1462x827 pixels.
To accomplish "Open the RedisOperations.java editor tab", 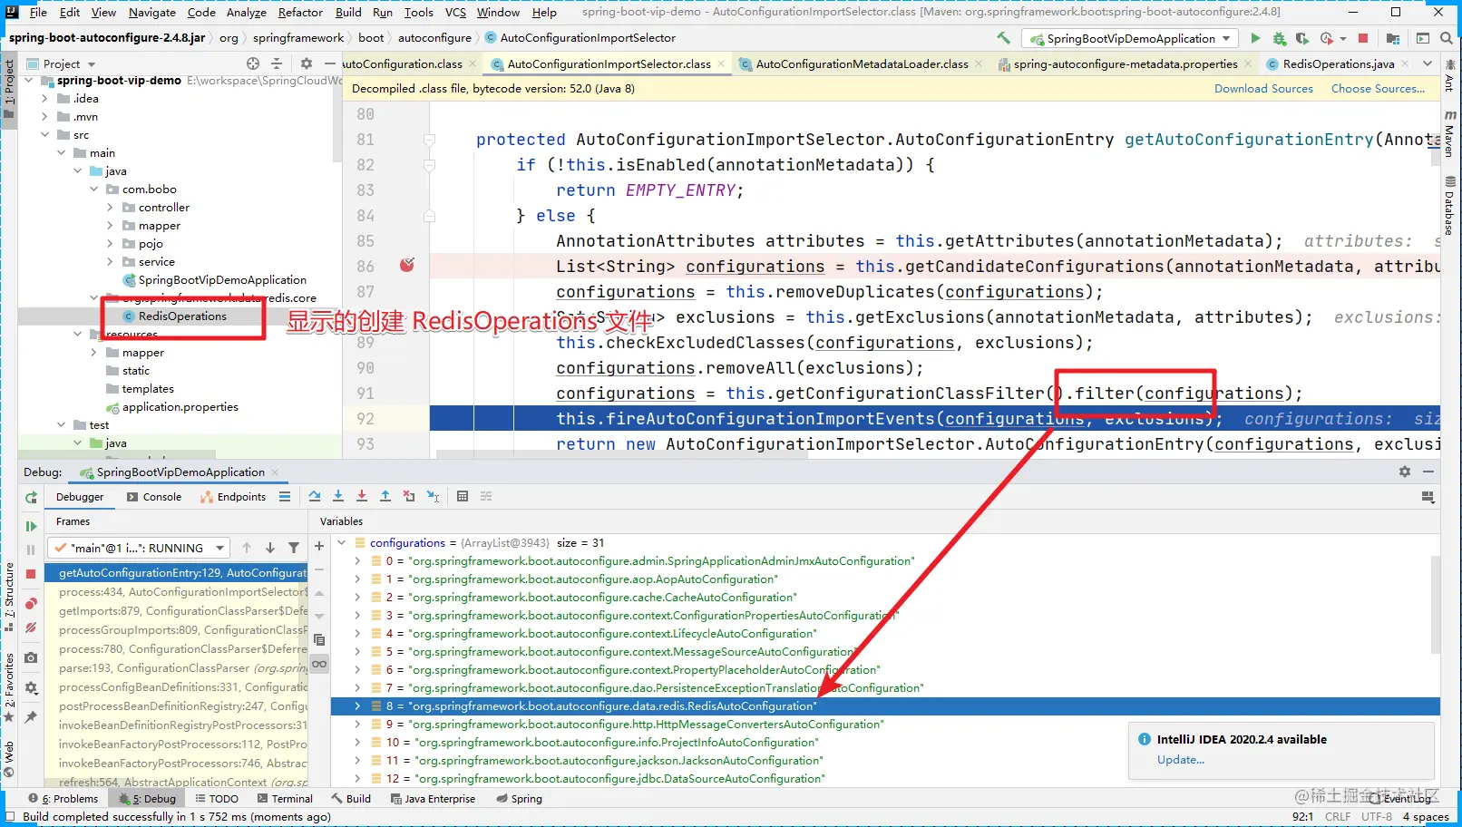I will (1338, 63).
